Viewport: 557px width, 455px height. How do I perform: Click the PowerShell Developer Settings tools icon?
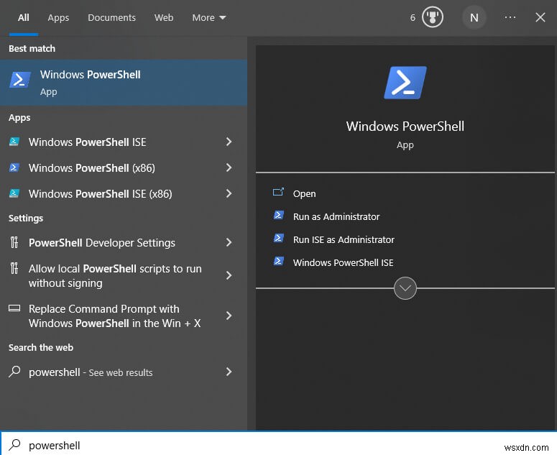pos(14,242)
